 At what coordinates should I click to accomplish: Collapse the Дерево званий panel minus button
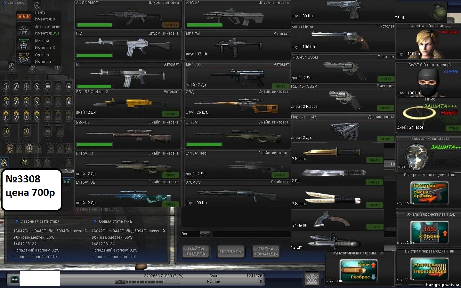click(x=37, y=5)
